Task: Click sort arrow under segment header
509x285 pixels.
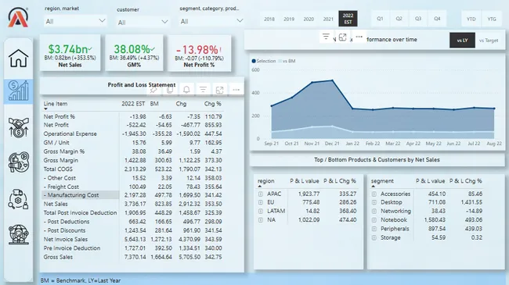Action: coord(373,186)
